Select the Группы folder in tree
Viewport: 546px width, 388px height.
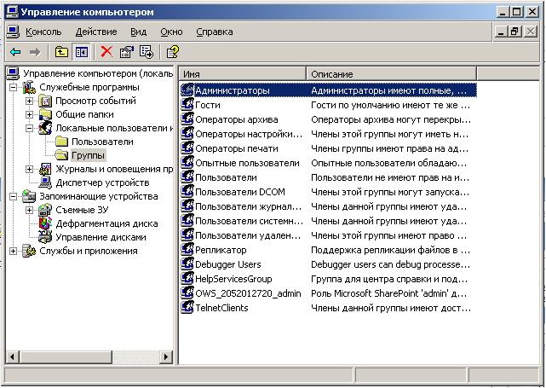[88, 155]
